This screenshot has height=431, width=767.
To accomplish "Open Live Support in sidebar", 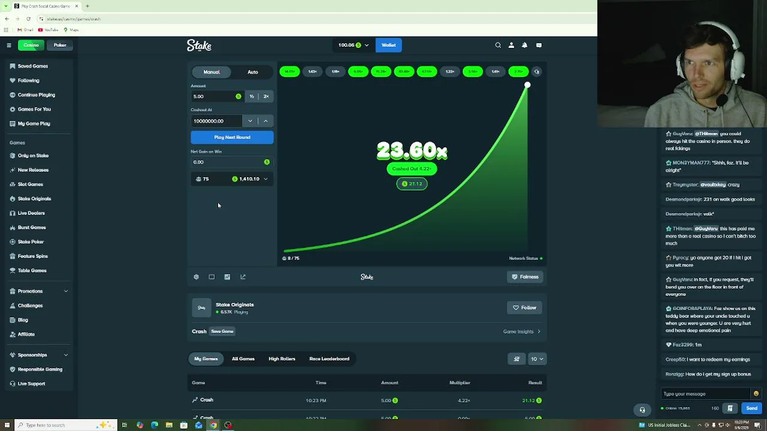I will click(31, 384).
